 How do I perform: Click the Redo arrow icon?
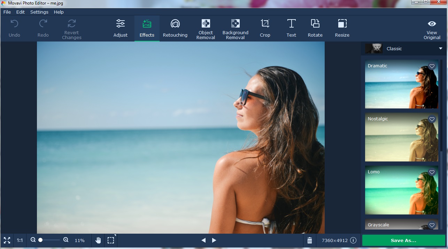[43, 24]
